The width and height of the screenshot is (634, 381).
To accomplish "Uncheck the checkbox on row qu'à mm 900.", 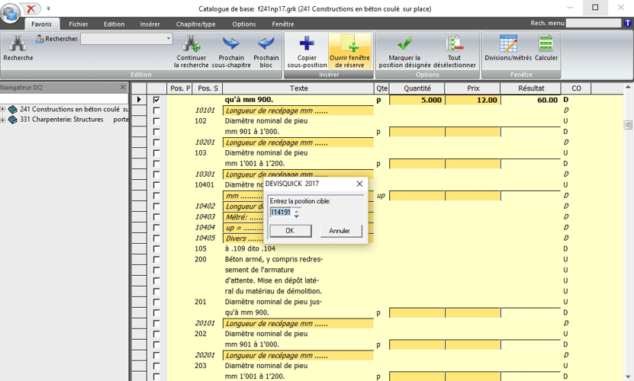I will coord(156,99).
